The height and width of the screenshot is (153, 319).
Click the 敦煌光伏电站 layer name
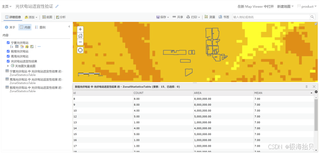(20, 51)
